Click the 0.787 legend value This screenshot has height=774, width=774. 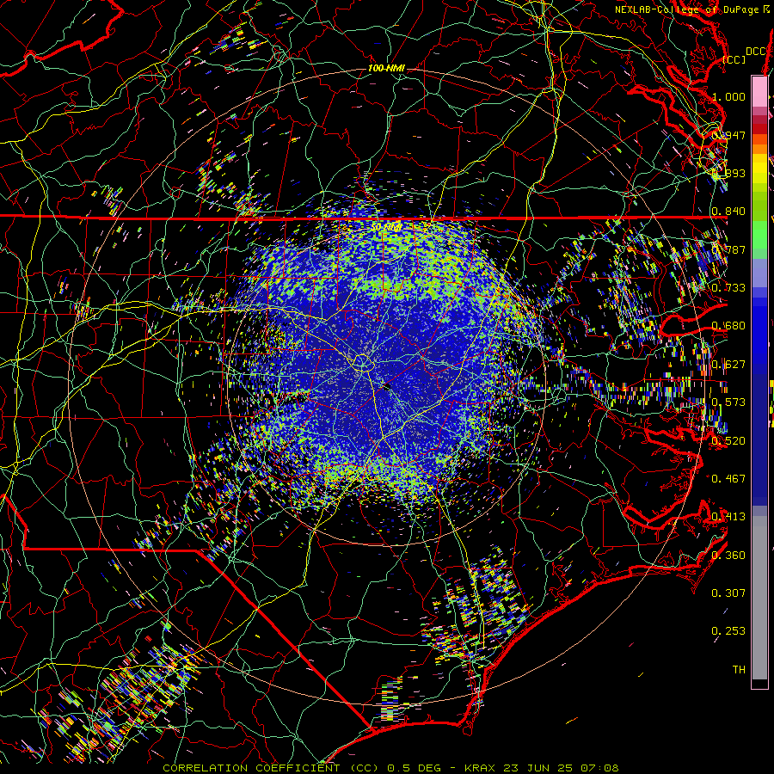pyautogui.click(x=728, y=249)
